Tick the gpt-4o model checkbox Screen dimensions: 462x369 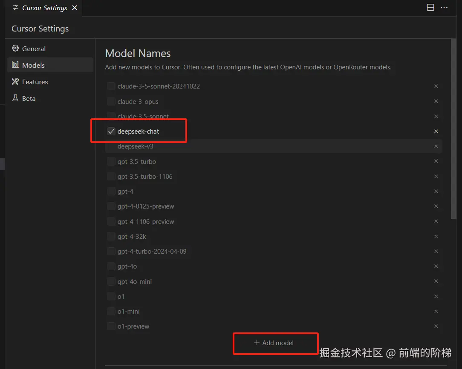(x=111, y=266)
